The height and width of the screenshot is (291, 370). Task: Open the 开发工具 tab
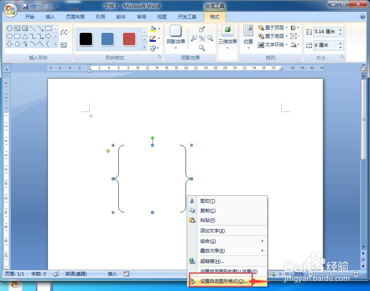[x=187, y=17]
